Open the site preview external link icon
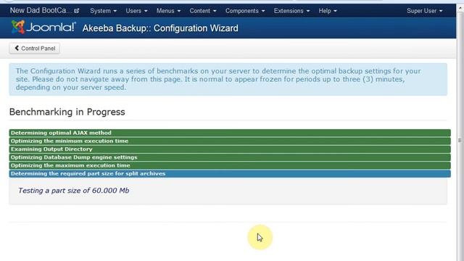 (77, 11)
